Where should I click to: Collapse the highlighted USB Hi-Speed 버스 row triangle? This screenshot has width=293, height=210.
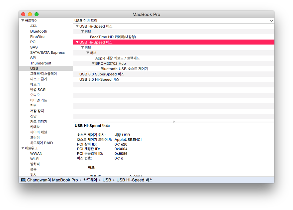point(77,42)
